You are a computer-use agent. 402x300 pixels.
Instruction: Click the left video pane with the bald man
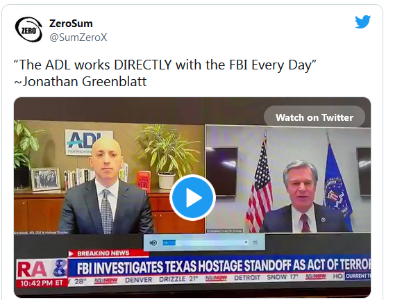pos(109,177)
